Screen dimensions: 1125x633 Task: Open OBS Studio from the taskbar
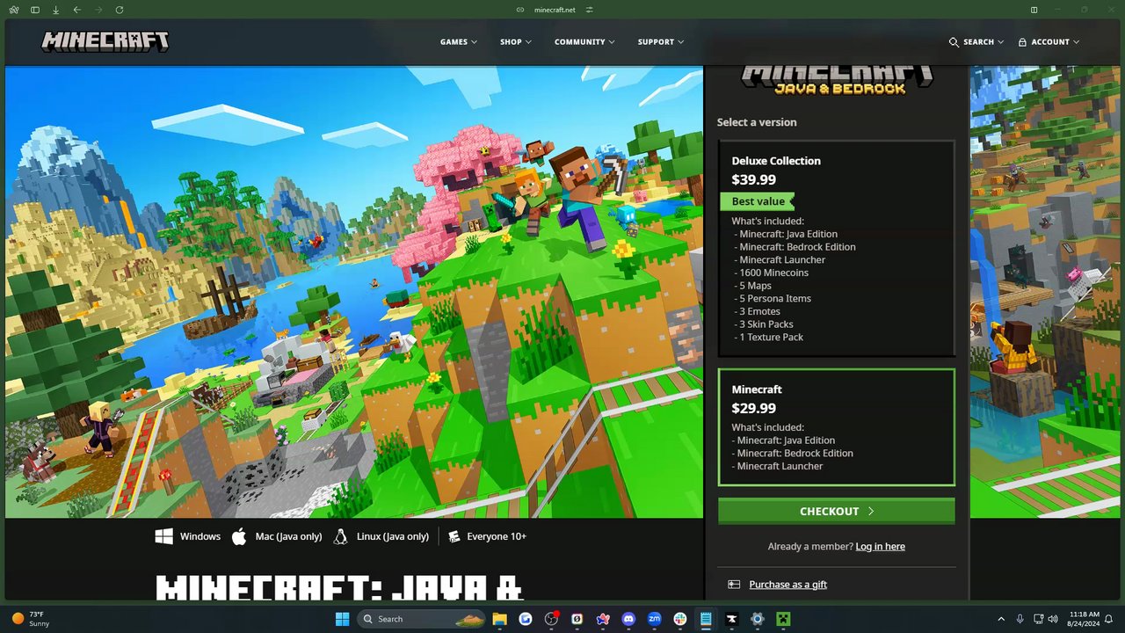[x=551, y=619]
